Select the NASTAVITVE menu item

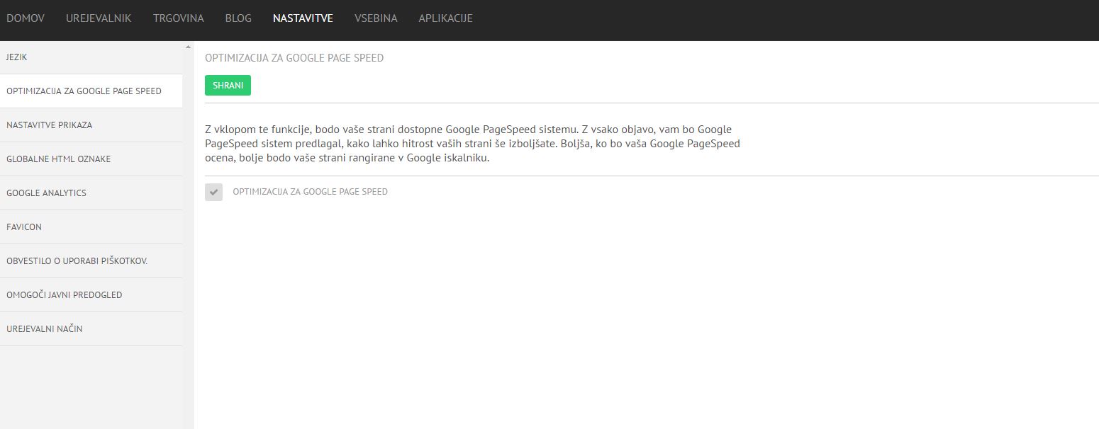(303, 18)
